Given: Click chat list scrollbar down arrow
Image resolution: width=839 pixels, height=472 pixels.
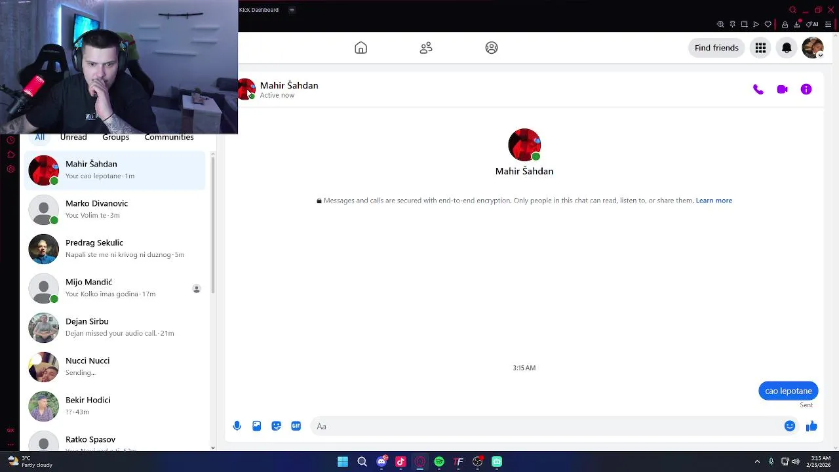Looking at the screenshot, I should (212, 448).
